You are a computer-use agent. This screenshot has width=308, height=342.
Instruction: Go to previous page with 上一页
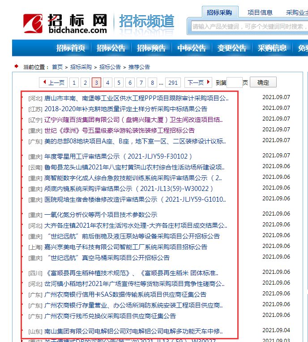(53, 82)
